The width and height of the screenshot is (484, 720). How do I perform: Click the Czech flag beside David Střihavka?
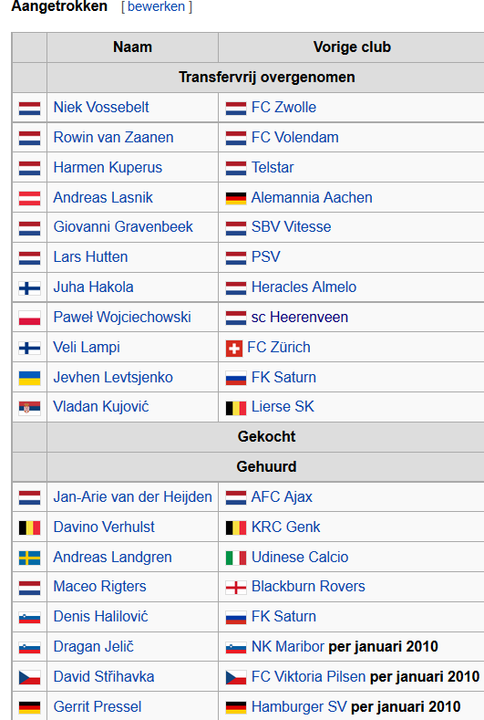pyautogui.click(x=29, y=677)
